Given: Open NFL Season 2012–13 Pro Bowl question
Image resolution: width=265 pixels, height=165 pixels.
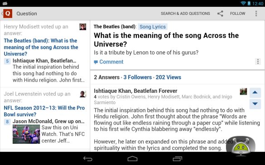Looking at the screenshot, I should click(x=44, y=111).
